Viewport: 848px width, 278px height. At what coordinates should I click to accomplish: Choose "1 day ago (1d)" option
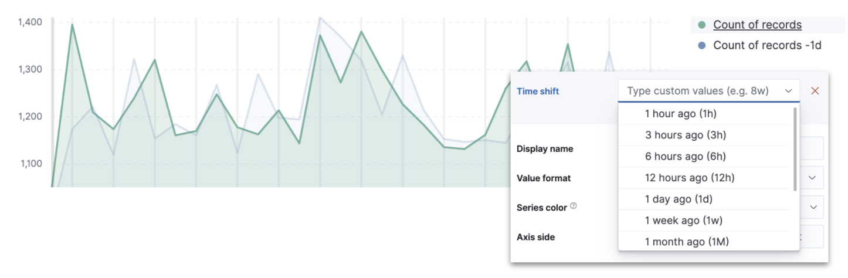678,199
